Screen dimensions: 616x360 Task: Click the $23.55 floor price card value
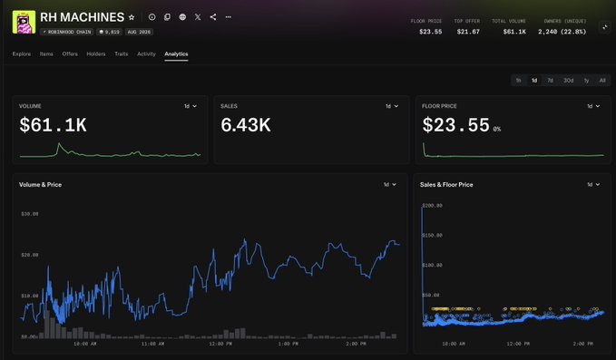456,125
